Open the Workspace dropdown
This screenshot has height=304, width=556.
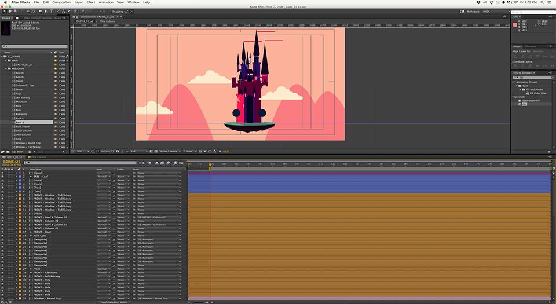pyautogui.click(x=496, y=12)
